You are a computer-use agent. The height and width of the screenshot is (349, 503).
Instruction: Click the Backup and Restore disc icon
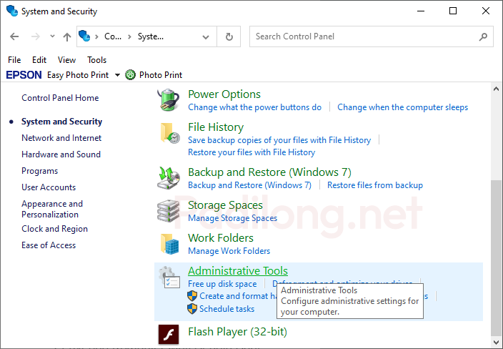(169, 178)
